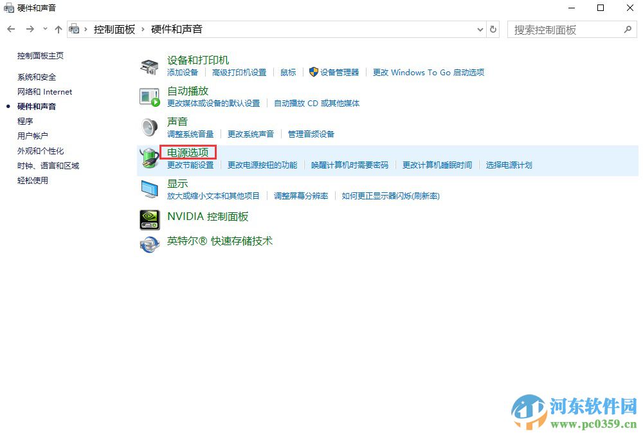
Task: Click the 显示 monitor icon
Action: [x=149, y=188]
